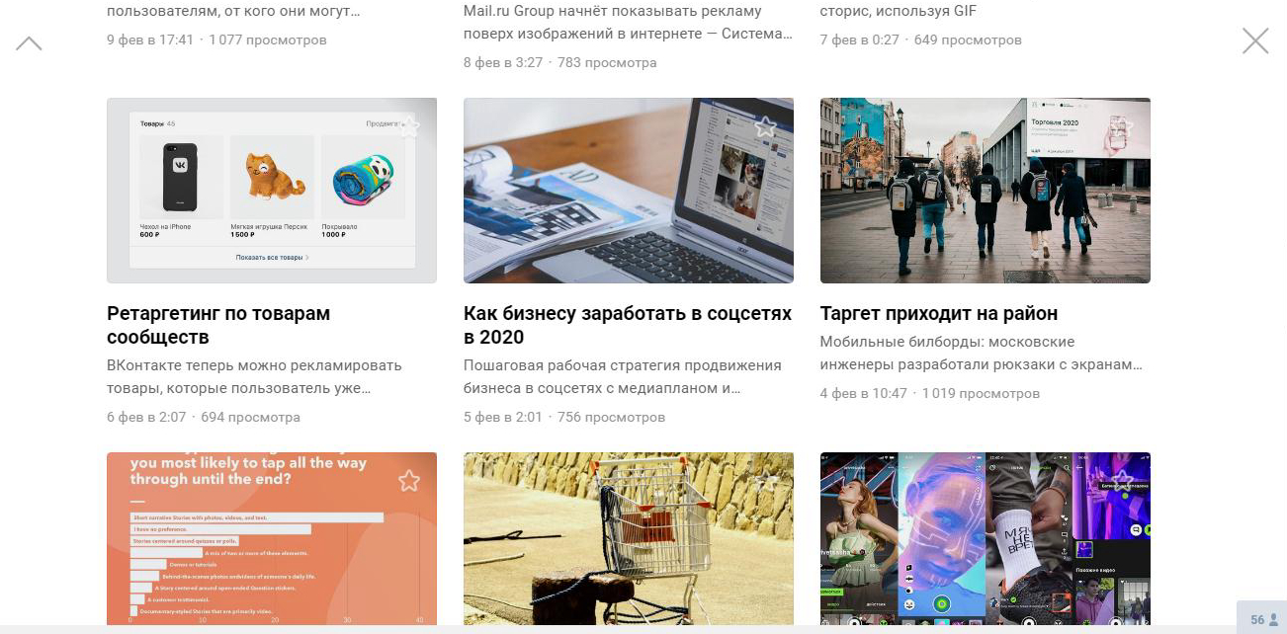Open the shopping cart photo thumbnail

pos(629,539)
